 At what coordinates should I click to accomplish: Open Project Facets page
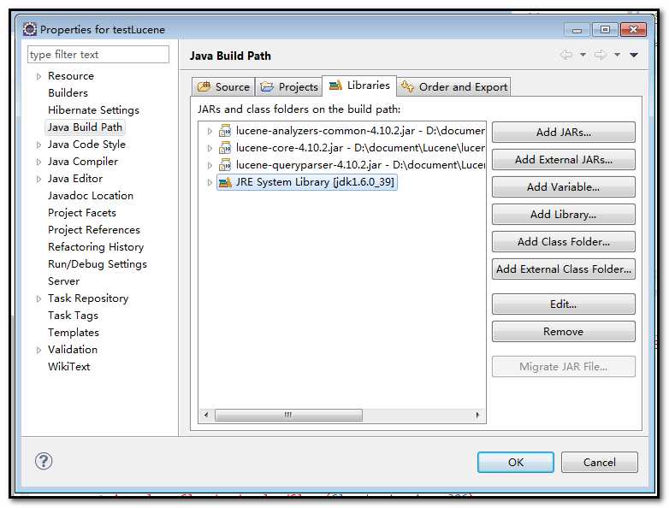click(x=82, y=213)
